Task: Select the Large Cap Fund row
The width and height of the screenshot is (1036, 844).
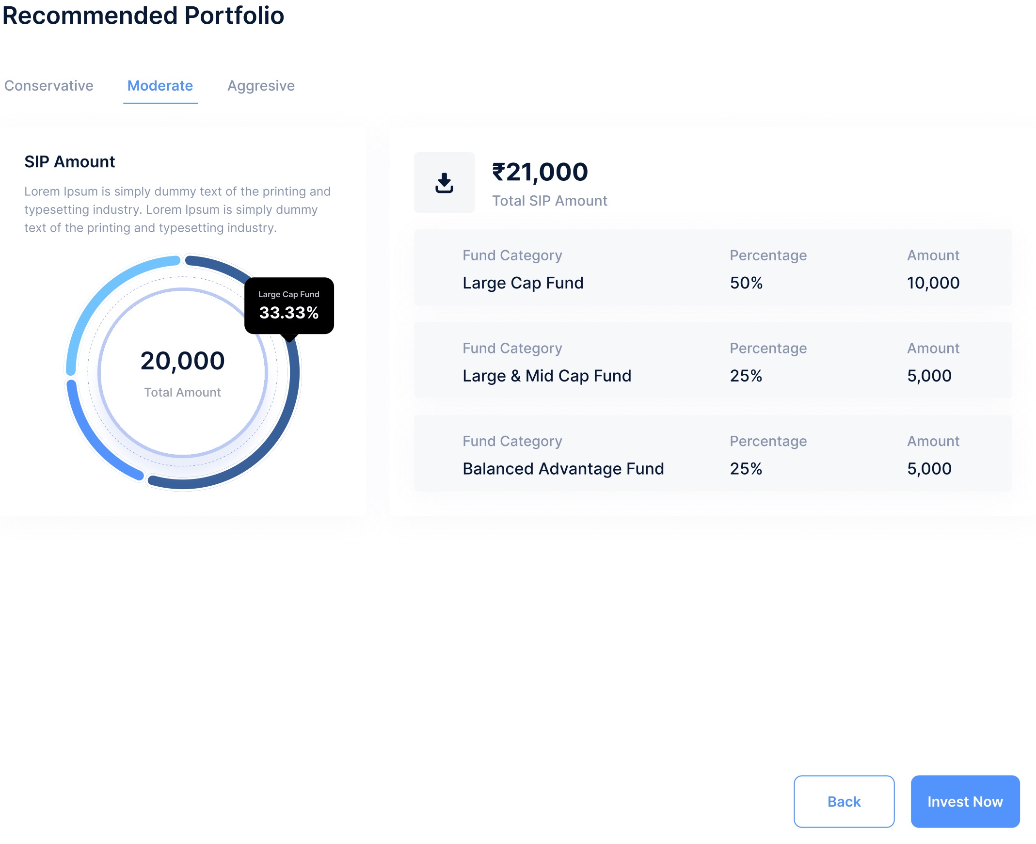Action: click(712, 268)
